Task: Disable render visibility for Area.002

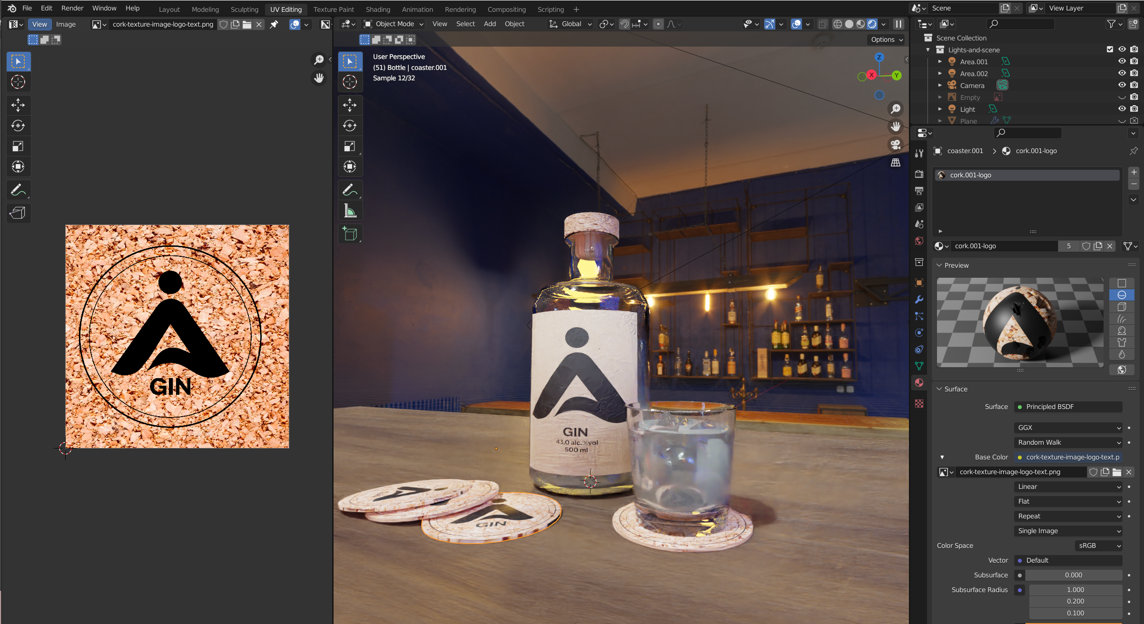Action: [1134, 73]
